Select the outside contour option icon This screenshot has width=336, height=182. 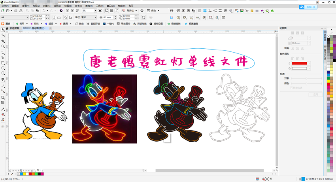pos(302,33)
